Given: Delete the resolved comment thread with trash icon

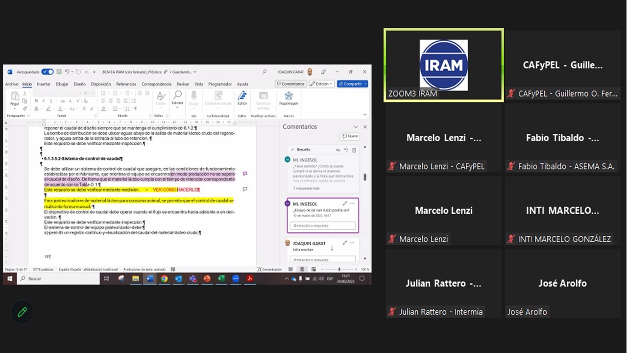Looking at the screenshot, I should click(354, 150).
